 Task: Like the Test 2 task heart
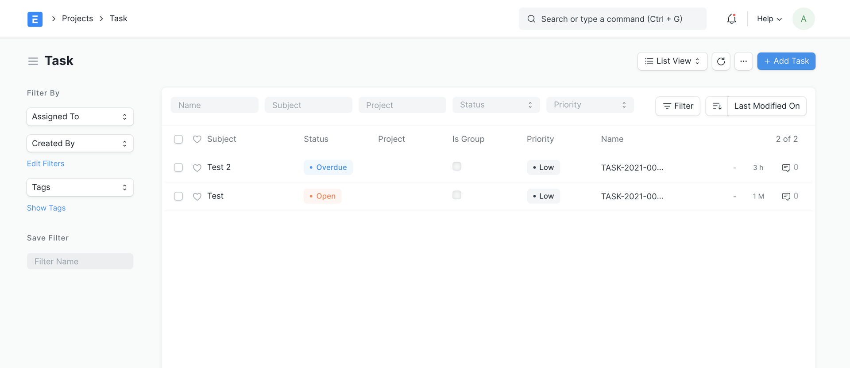[x=197, y=167]
